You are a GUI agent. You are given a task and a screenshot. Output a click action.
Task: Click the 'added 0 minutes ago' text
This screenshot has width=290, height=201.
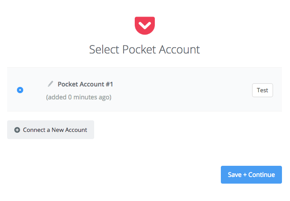79,97
